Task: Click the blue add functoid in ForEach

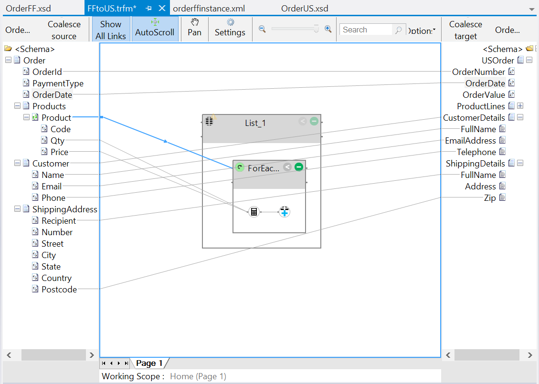Action: click(x=284, y=211)
